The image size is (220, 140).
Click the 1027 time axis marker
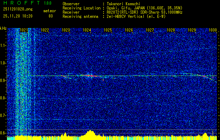tap(150, 30)
